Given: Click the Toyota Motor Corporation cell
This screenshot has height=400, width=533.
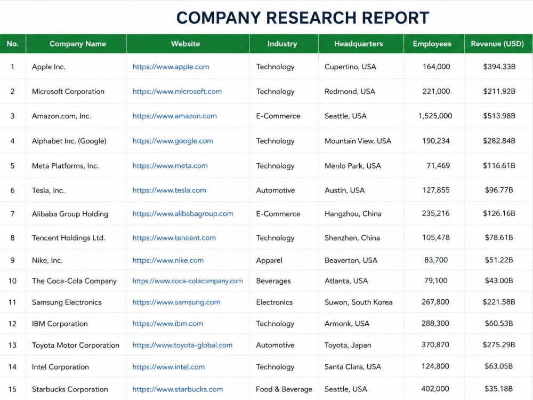Looking at the screenshot, I should (x=76, y=345).
